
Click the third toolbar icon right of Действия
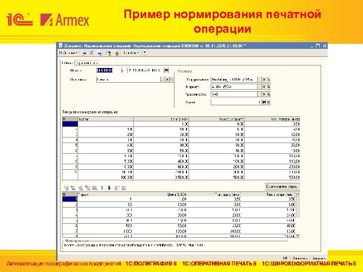click(99, 53)
